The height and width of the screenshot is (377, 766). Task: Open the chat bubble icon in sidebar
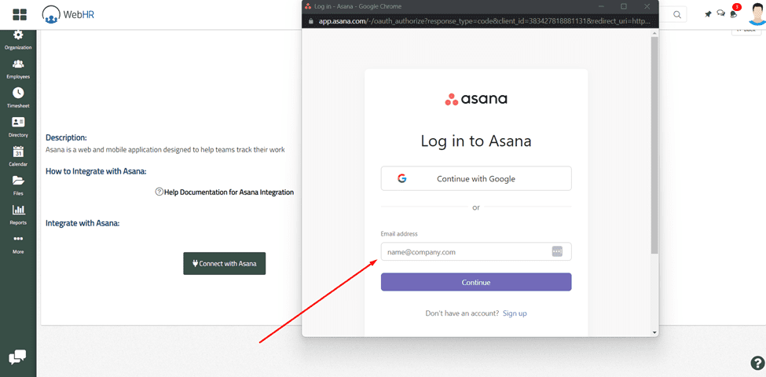pyautogui.click(x=17, y=357)
